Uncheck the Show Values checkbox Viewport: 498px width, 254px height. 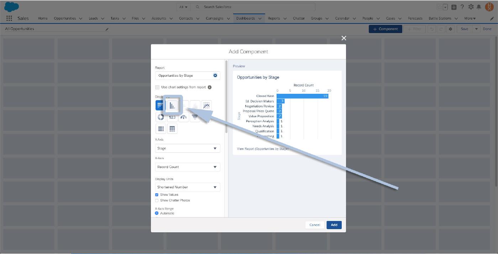pyautogui.click(x=157, y=195)
